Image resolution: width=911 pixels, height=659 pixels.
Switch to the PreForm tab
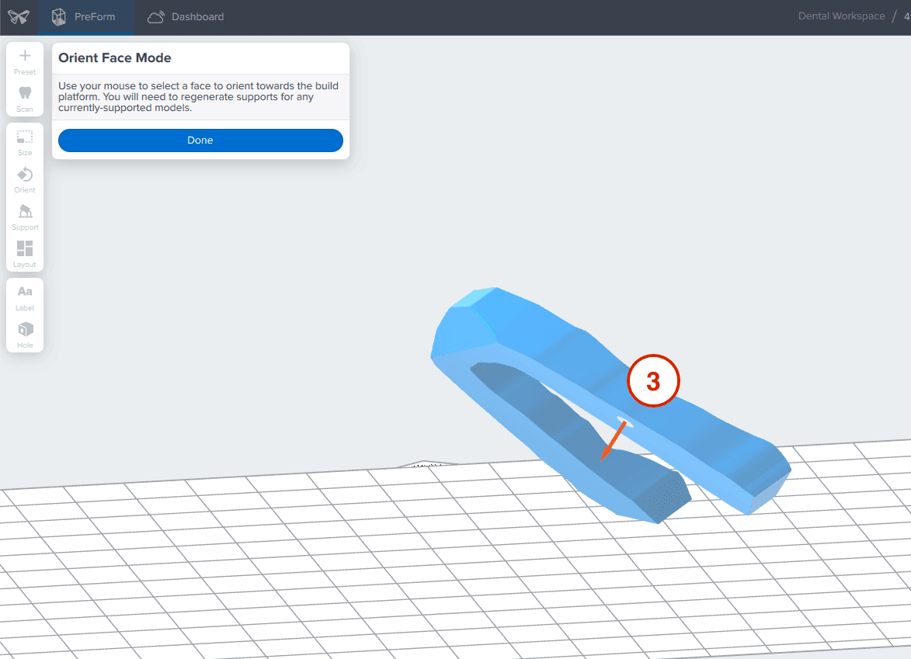point(85,17)
